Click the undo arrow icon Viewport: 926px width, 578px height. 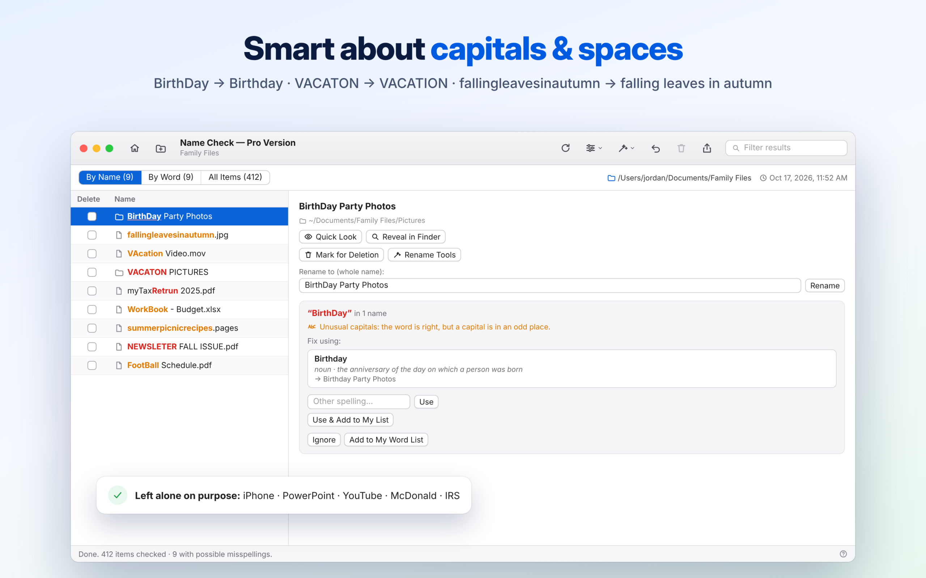click(655, 148)
